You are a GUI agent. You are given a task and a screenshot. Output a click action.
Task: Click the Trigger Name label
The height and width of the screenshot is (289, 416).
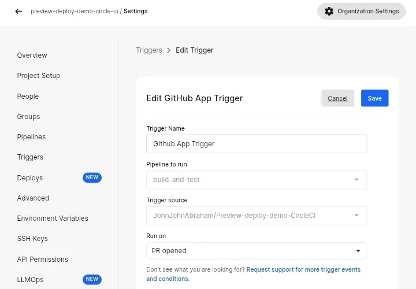coord(166,128)
